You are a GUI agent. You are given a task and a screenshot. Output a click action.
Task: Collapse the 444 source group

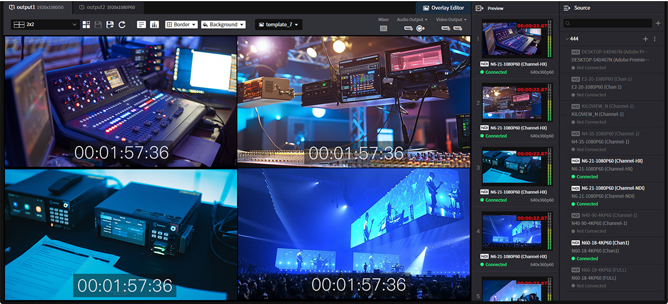pyautogui.click(x=567, y=39)
